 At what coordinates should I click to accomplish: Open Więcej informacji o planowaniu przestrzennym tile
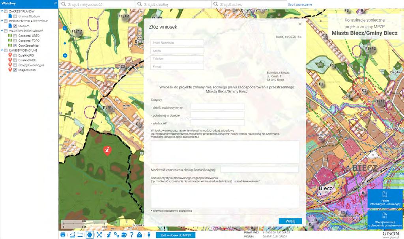[385, 220]
